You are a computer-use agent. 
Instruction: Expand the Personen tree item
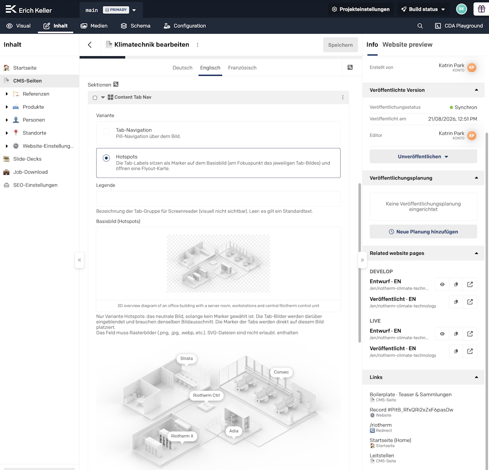(7, 120)
